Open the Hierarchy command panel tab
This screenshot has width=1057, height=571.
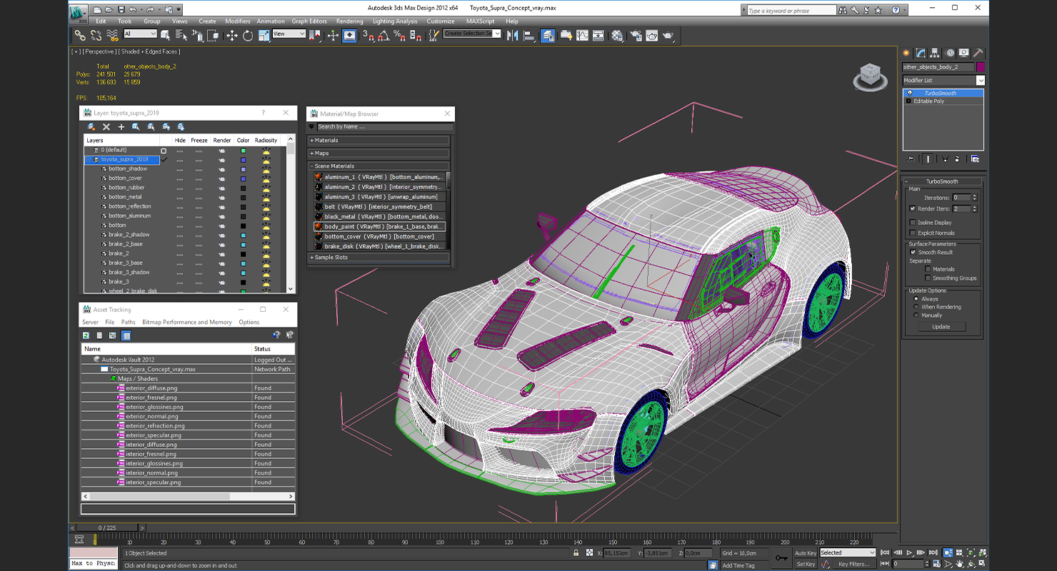point(935,53)
